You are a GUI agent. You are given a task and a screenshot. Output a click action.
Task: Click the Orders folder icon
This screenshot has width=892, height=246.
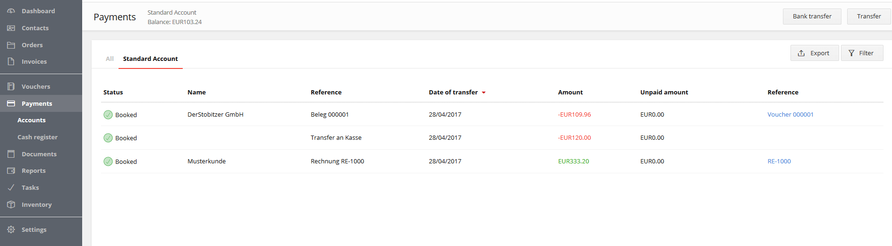pos(11,45)
